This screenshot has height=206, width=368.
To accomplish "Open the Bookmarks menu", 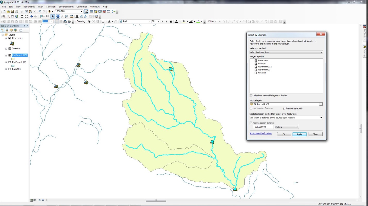I will click(29, 6).
